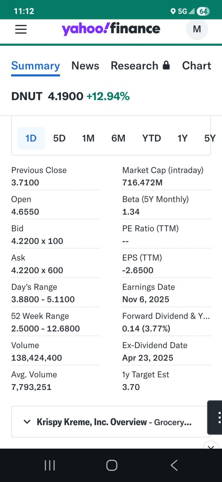Tap the Android recent apps button

[x=50, y=466]
